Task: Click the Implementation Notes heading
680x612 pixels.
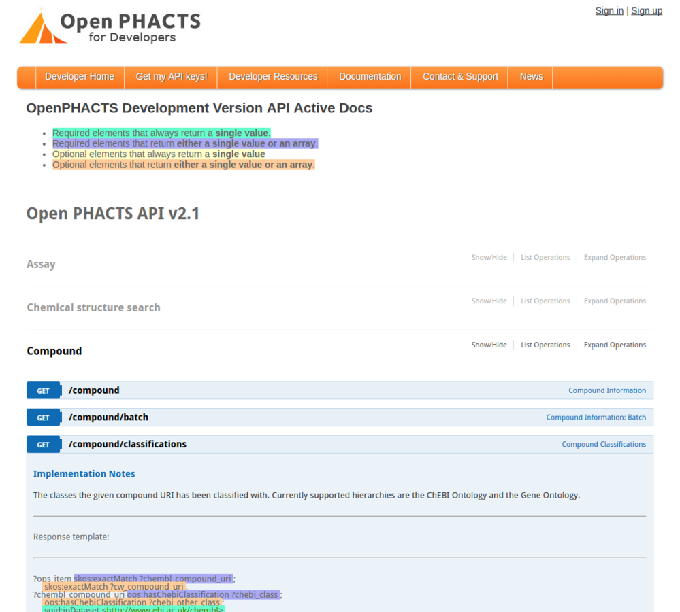Action: pyautogui.click(x=84, y=474)
